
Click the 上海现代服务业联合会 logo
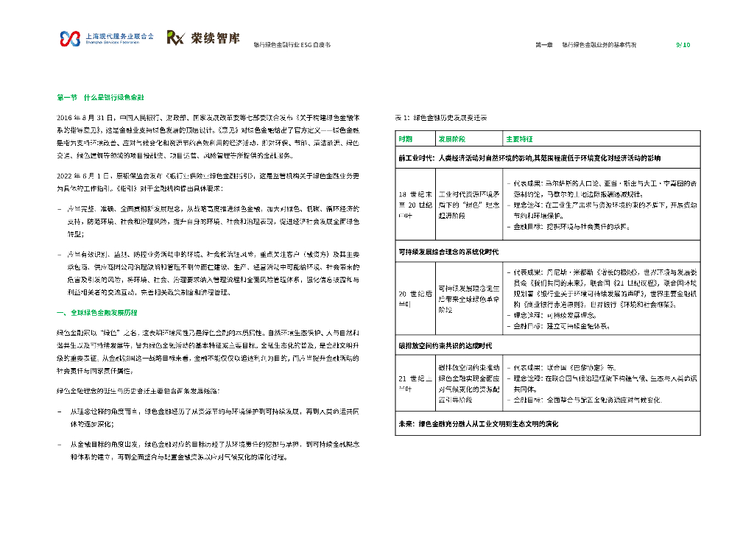coord(107,38)
